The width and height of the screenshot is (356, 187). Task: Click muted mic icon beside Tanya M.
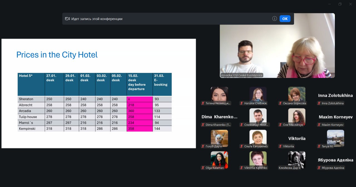coord(319,146)
